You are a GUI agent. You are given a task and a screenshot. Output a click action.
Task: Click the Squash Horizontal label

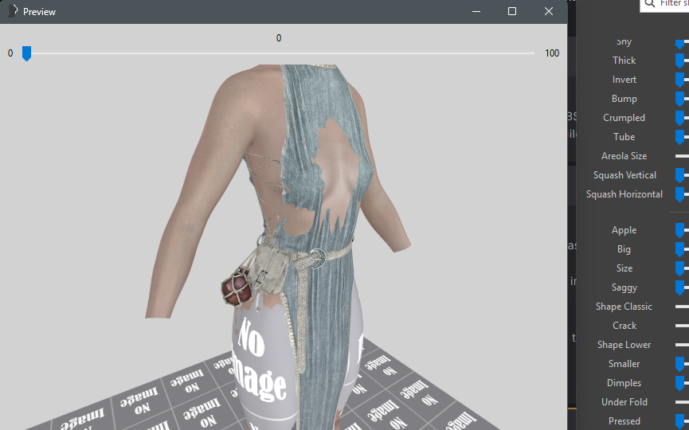click(x=624, y=194)
